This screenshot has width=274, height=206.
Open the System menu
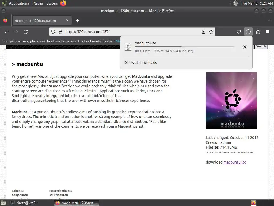pyautogui.click(x=52, y=3)
